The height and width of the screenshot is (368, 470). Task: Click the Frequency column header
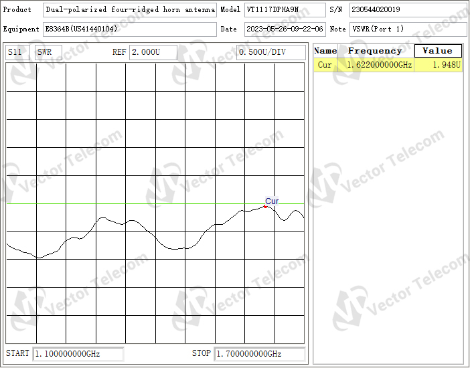tap(376, 51)
